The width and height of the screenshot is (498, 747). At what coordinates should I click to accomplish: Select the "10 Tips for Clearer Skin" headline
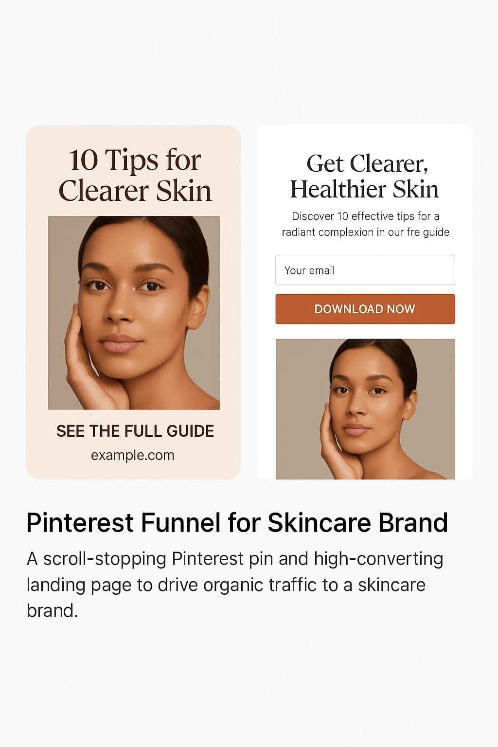135,175
